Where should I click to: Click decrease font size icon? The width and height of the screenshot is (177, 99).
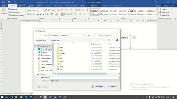[x=49, y=10]
